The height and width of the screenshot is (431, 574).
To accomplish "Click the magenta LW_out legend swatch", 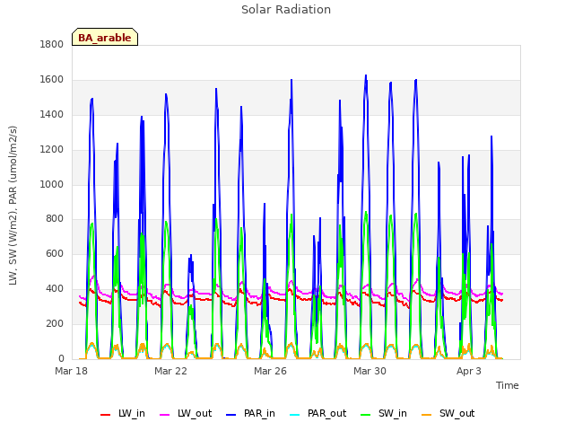I will point(165,415).
